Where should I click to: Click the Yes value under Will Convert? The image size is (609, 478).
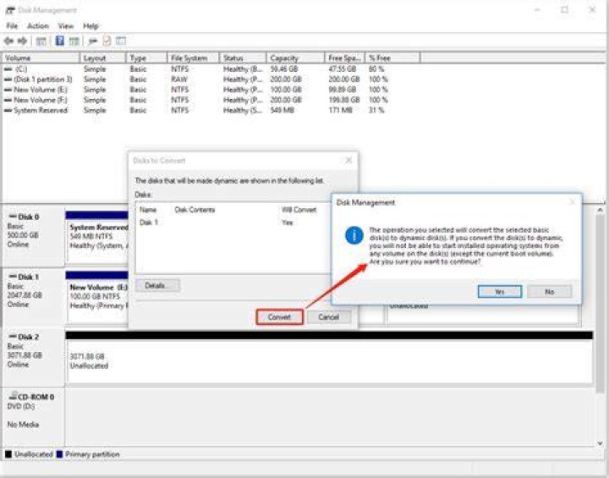tap(288, 223)
